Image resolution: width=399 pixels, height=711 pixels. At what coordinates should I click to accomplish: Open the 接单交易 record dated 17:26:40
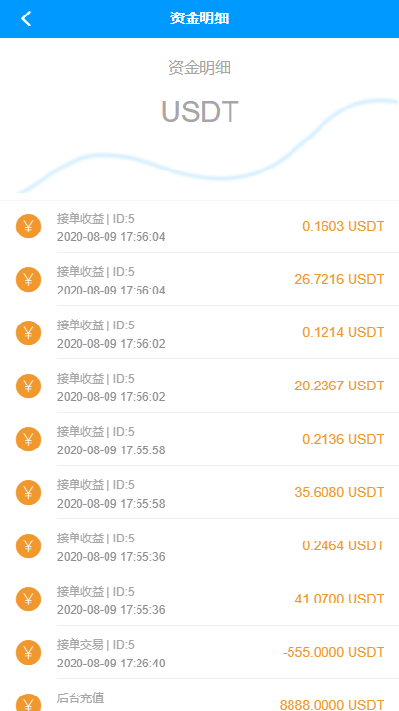point(199,652)
